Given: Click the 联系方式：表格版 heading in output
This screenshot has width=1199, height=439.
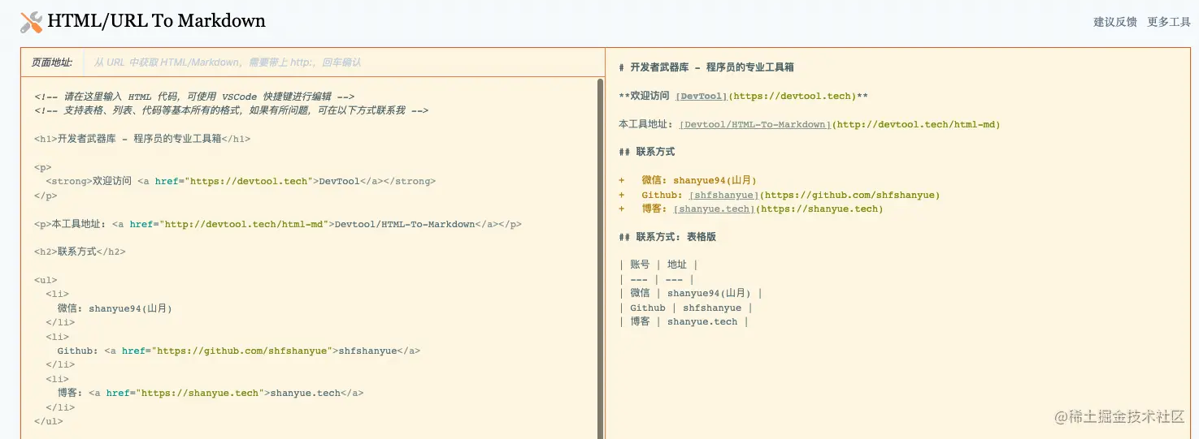Looking at the screenshot, I should pos(675,237).
